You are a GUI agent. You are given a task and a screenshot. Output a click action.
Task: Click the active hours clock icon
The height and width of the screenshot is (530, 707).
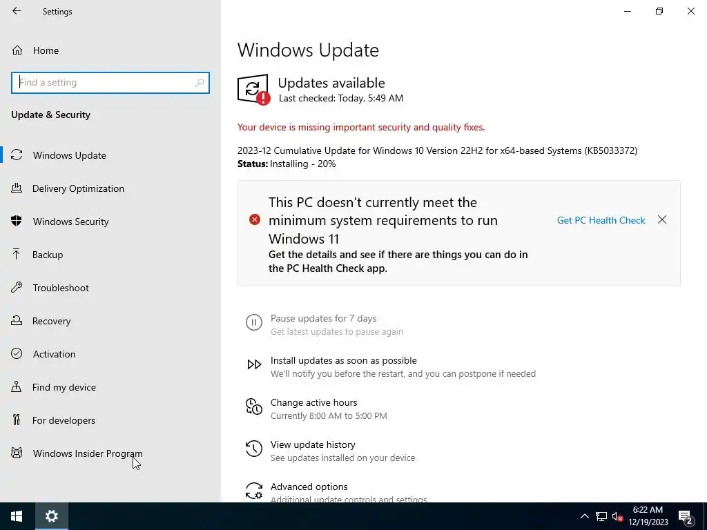click(x=254, y=406)
